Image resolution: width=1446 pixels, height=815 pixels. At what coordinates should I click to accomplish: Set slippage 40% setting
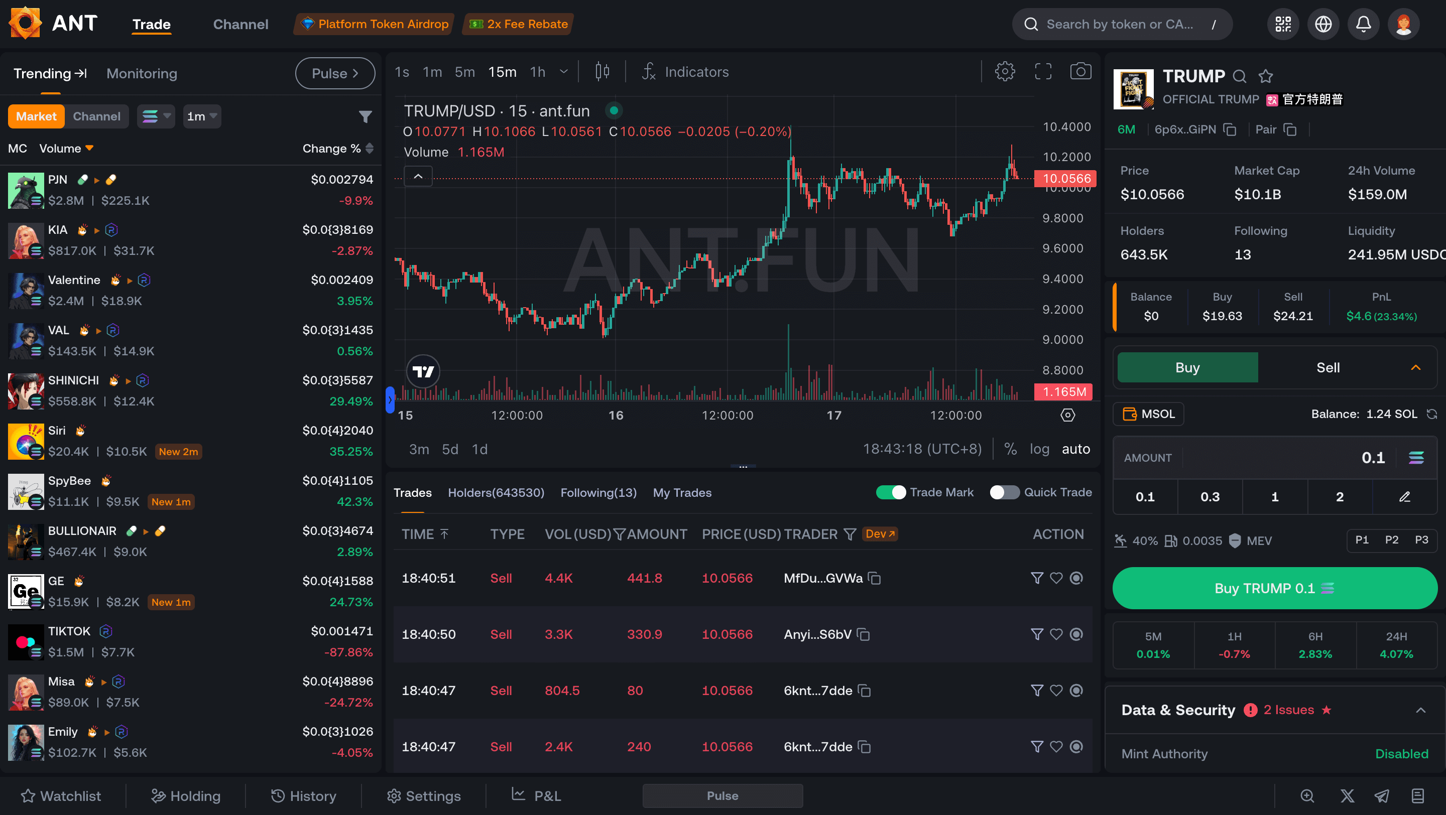[x=1136, y=540]
